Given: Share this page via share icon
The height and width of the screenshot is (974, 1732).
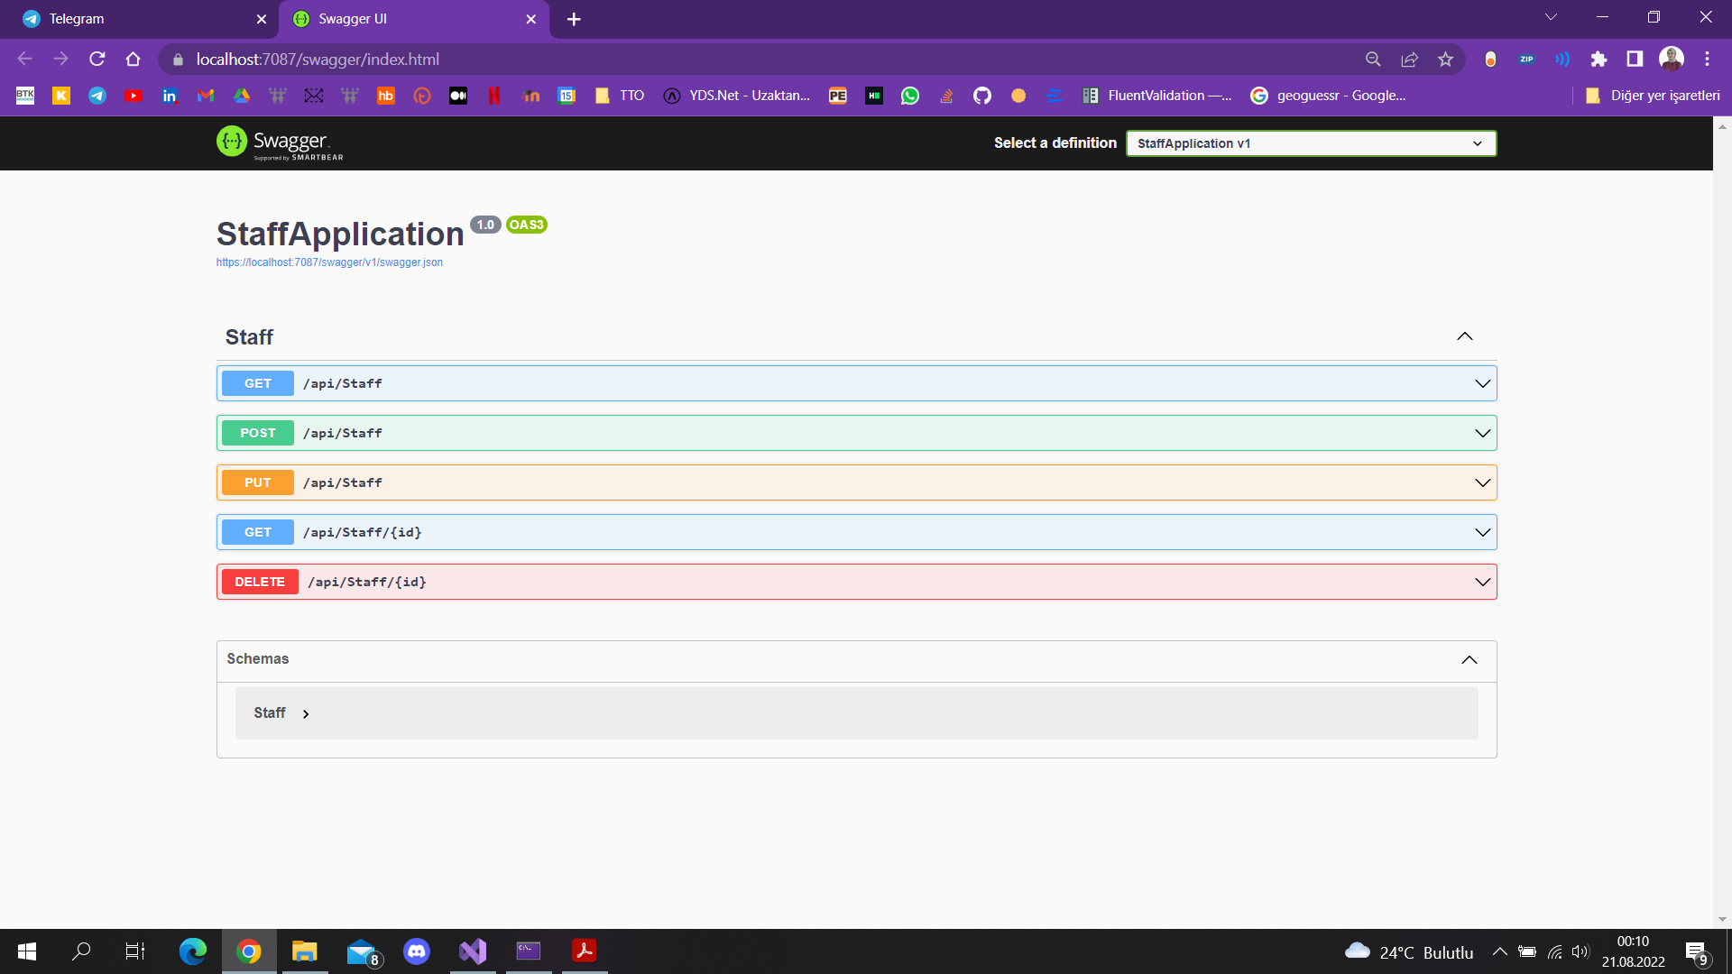Looking at the screenshot, I should coord(1409,59).
